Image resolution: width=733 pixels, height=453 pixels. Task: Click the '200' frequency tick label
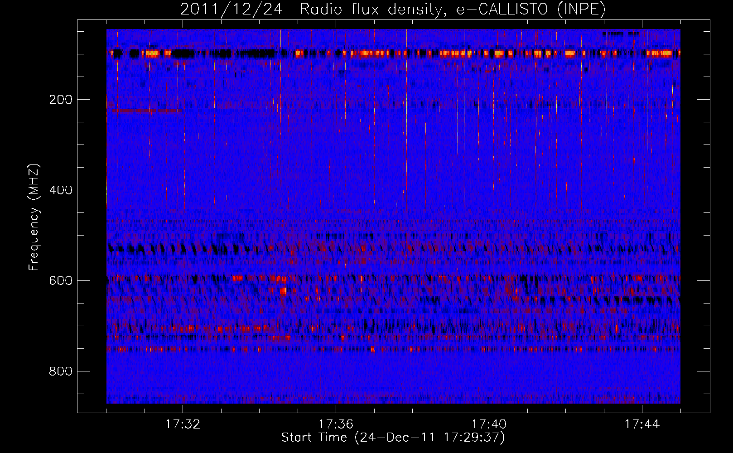click(61, 100)
